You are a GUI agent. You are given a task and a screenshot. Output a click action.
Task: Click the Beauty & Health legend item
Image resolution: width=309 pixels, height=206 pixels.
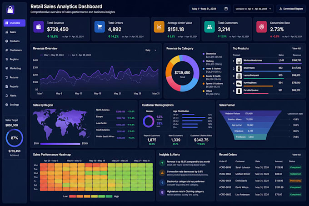(x=212, y=77)
